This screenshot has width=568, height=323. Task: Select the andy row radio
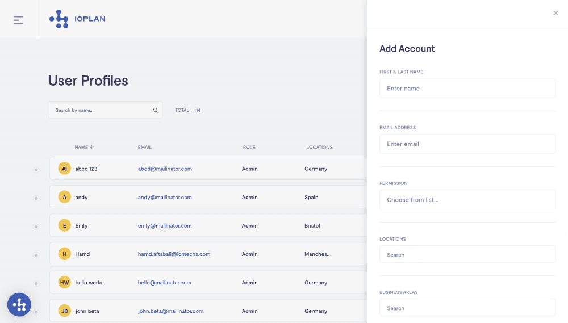click(36, 198)
